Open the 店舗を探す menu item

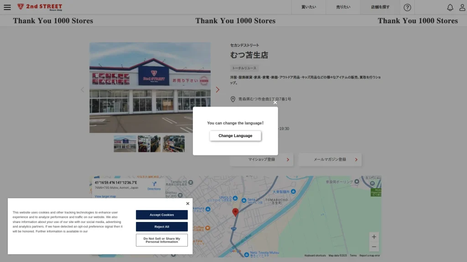coord(380,7)
